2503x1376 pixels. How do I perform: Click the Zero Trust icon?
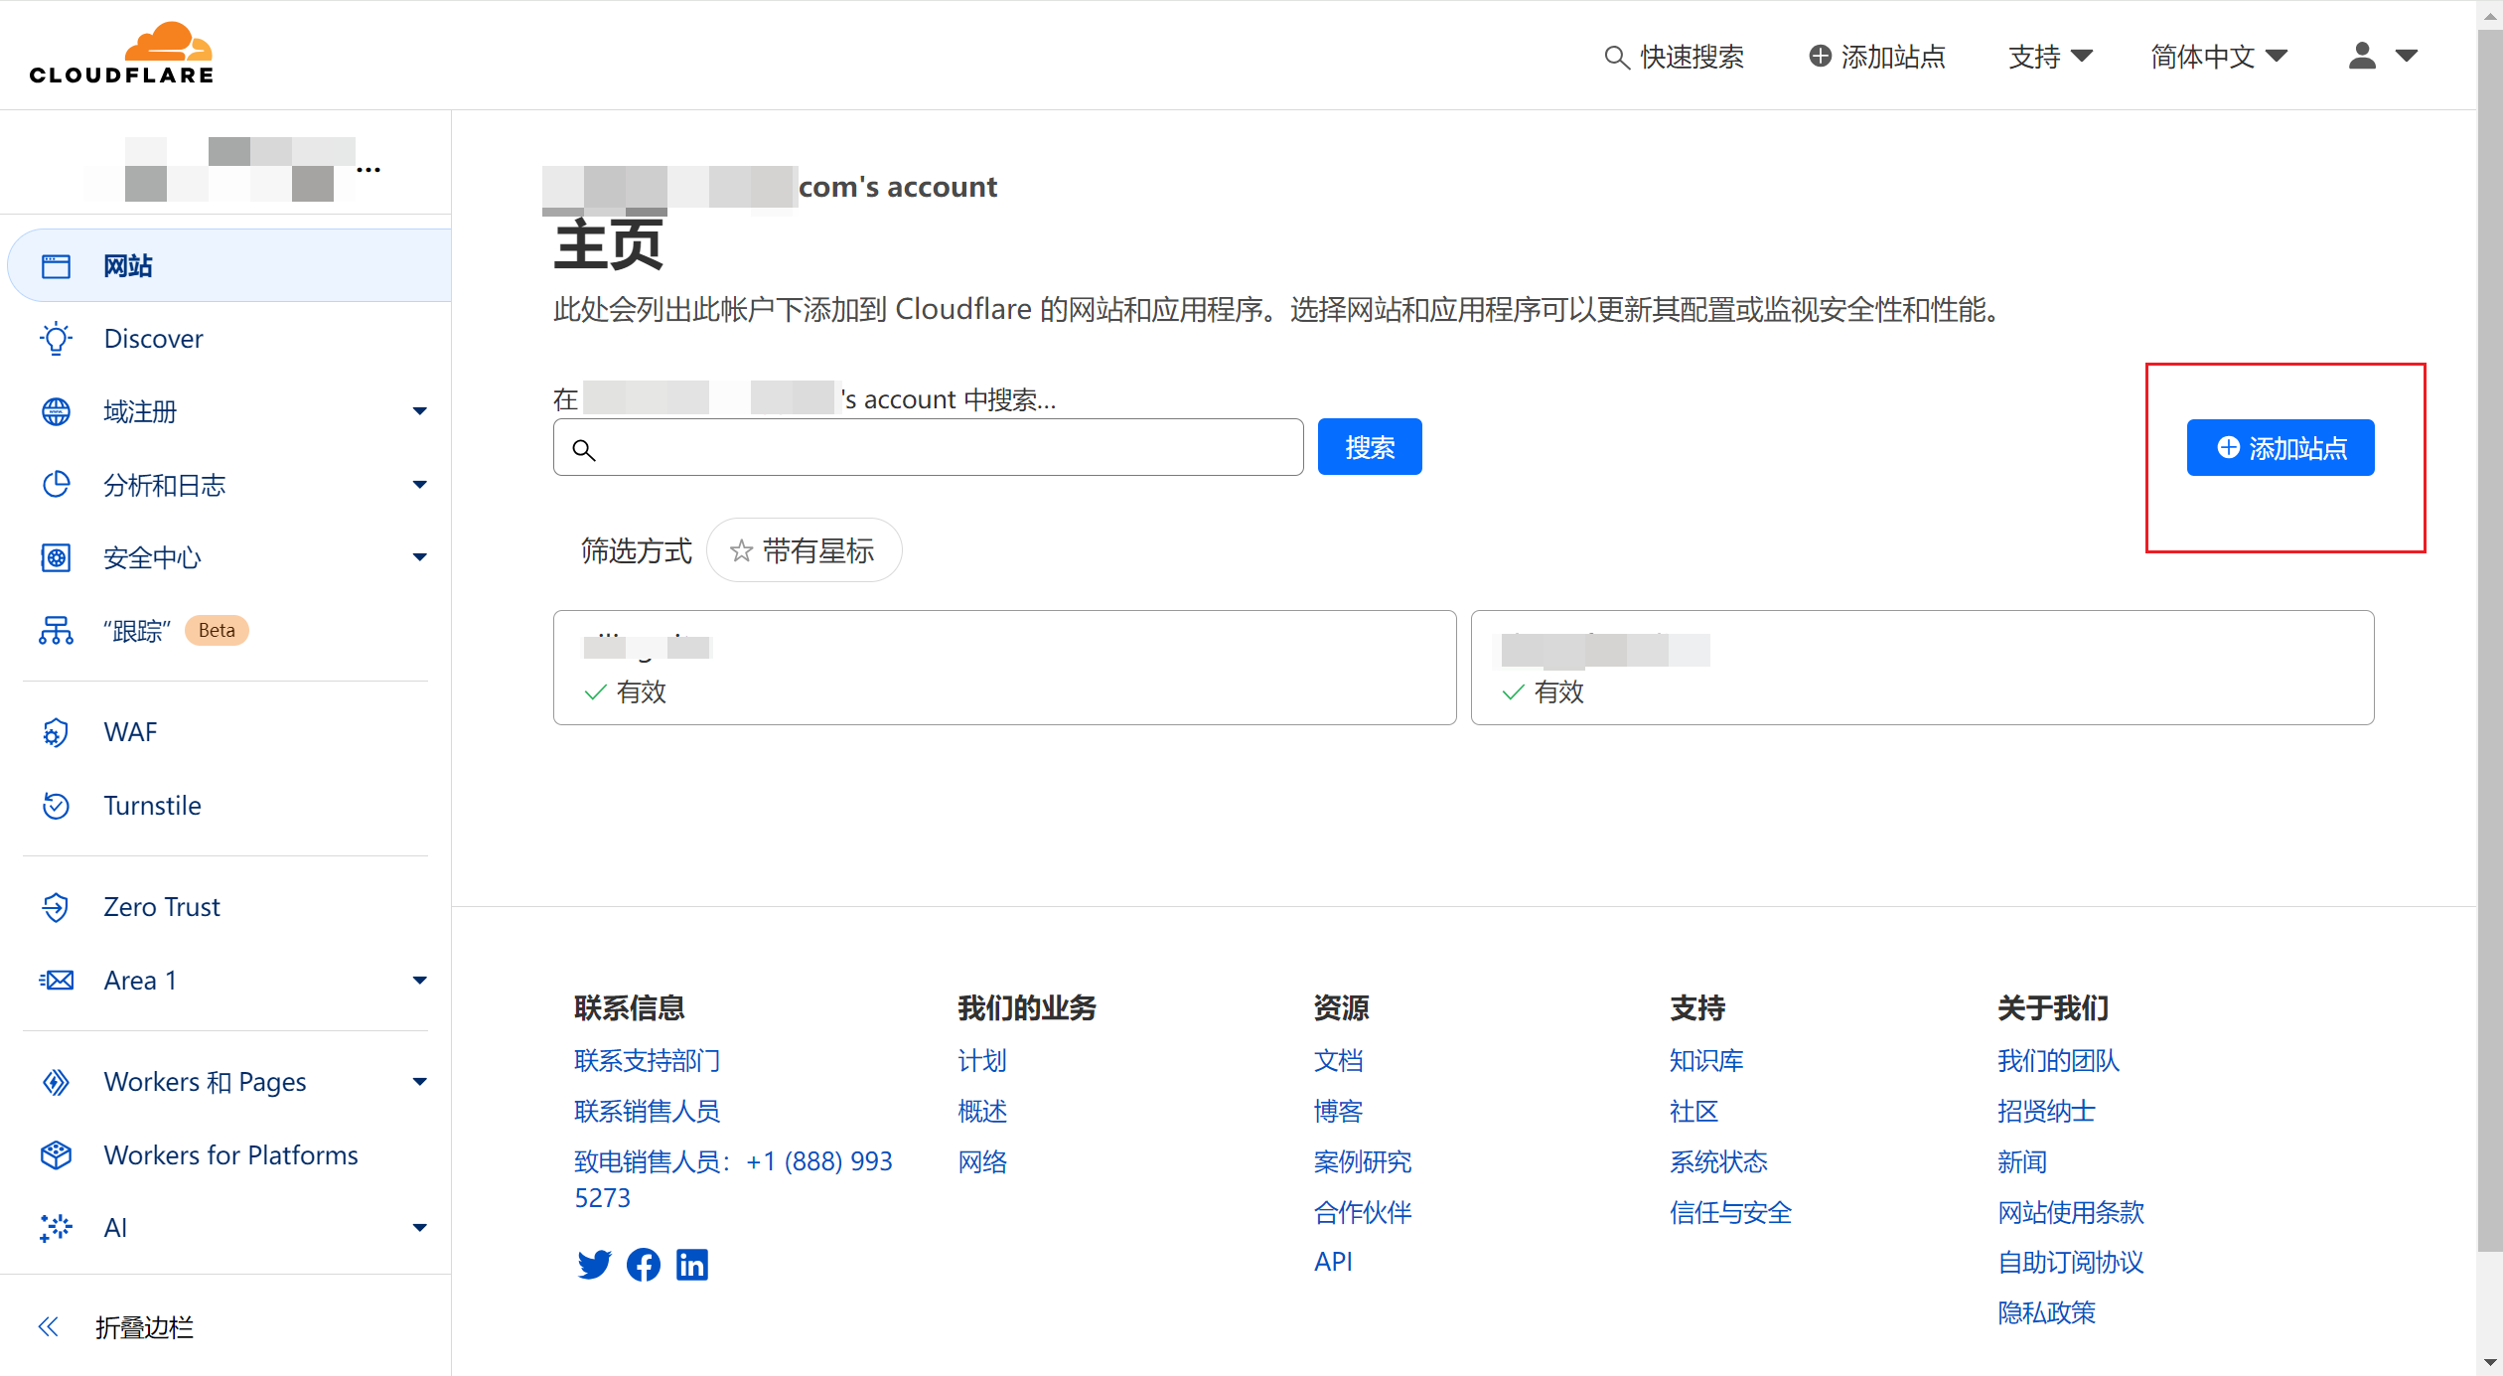[57, 907]
